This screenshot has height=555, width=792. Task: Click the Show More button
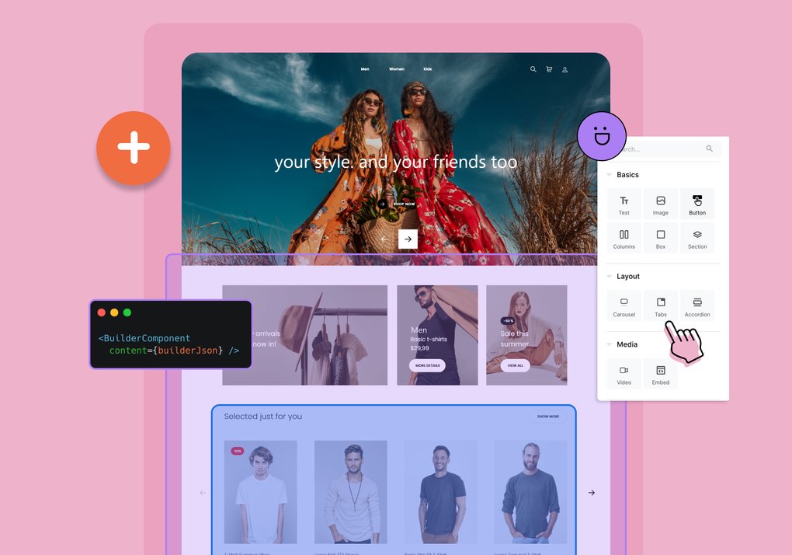(x=548, y=417)
